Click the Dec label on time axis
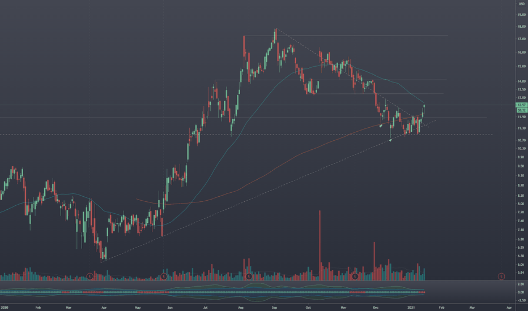This screenshot has width=528, height=311. (x=376, y=308)
